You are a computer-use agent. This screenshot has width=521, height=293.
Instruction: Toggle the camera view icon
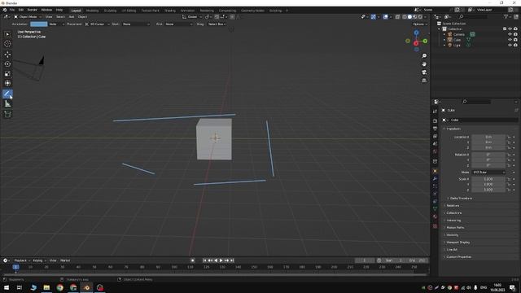(424, 72)
